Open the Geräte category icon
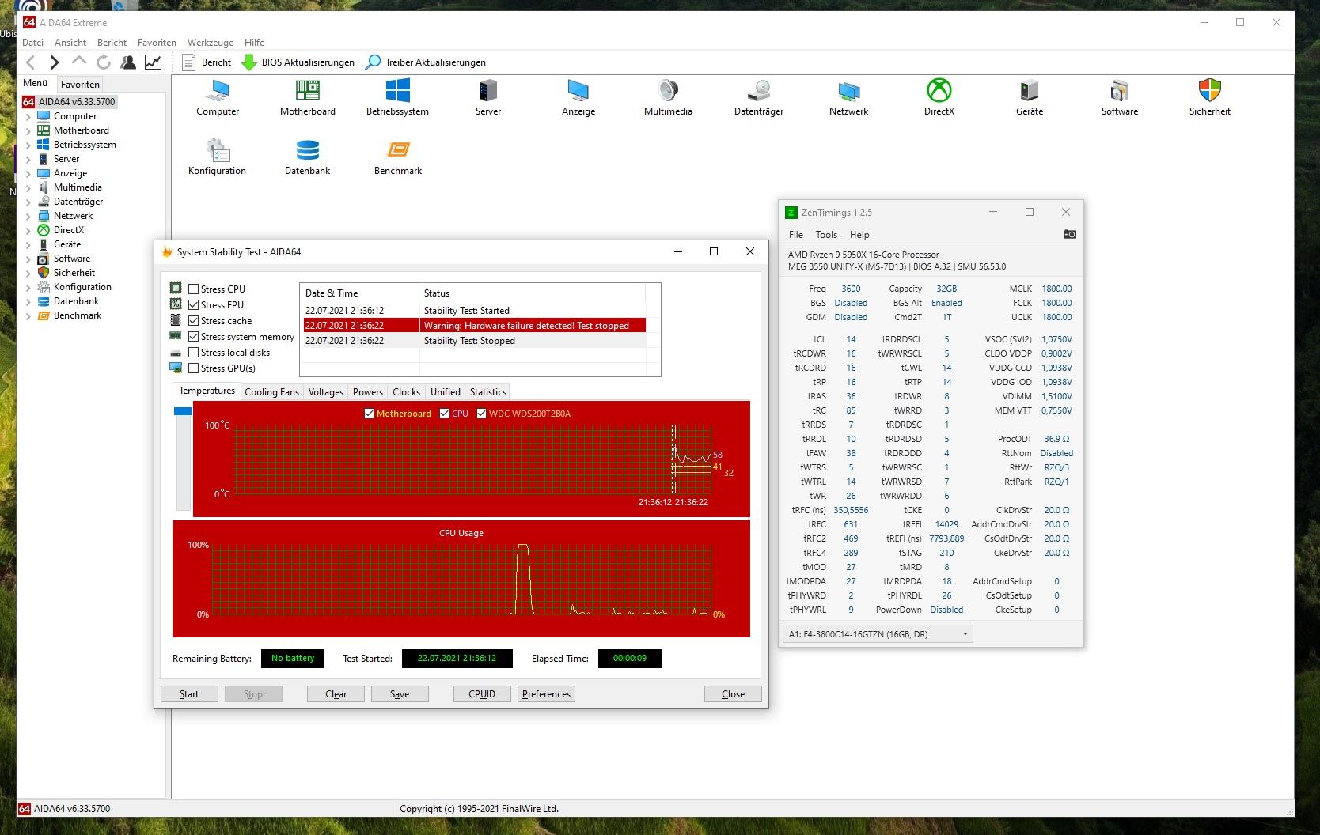1320x835 pixels. [1030, 98]
